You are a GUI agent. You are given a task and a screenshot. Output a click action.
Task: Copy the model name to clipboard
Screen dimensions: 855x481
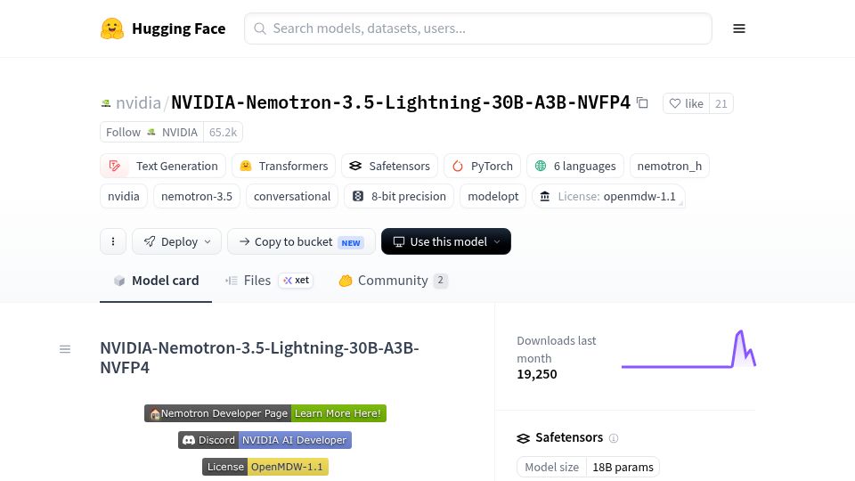(x=642, y=102)
